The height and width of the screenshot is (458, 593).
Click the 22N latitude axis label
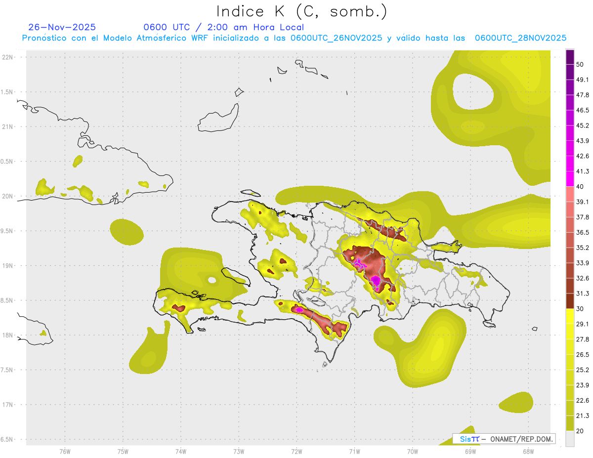[x=8, y=57]
